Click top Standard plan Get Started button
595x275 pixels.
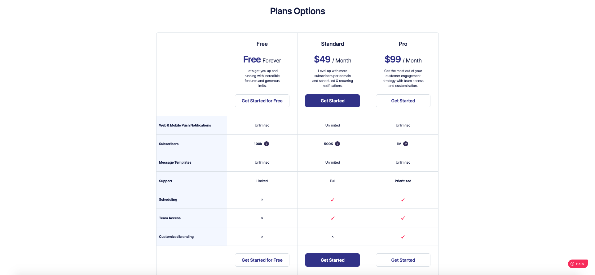tap(333, 101)
